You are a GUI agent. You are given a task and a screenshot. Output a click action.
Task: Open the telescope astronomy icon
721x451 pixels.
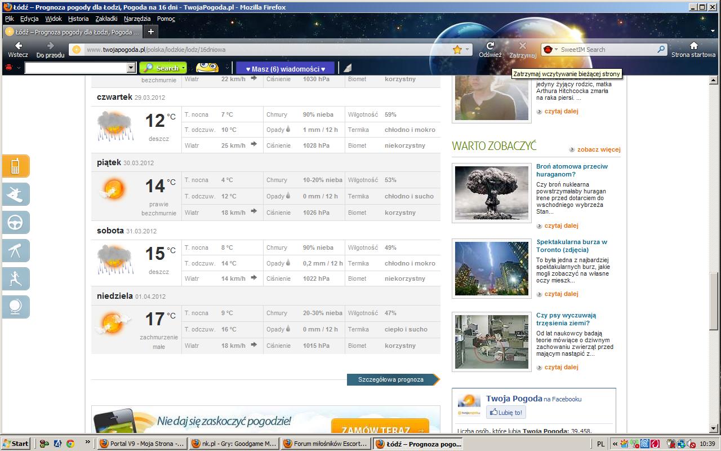pos(15,251)
